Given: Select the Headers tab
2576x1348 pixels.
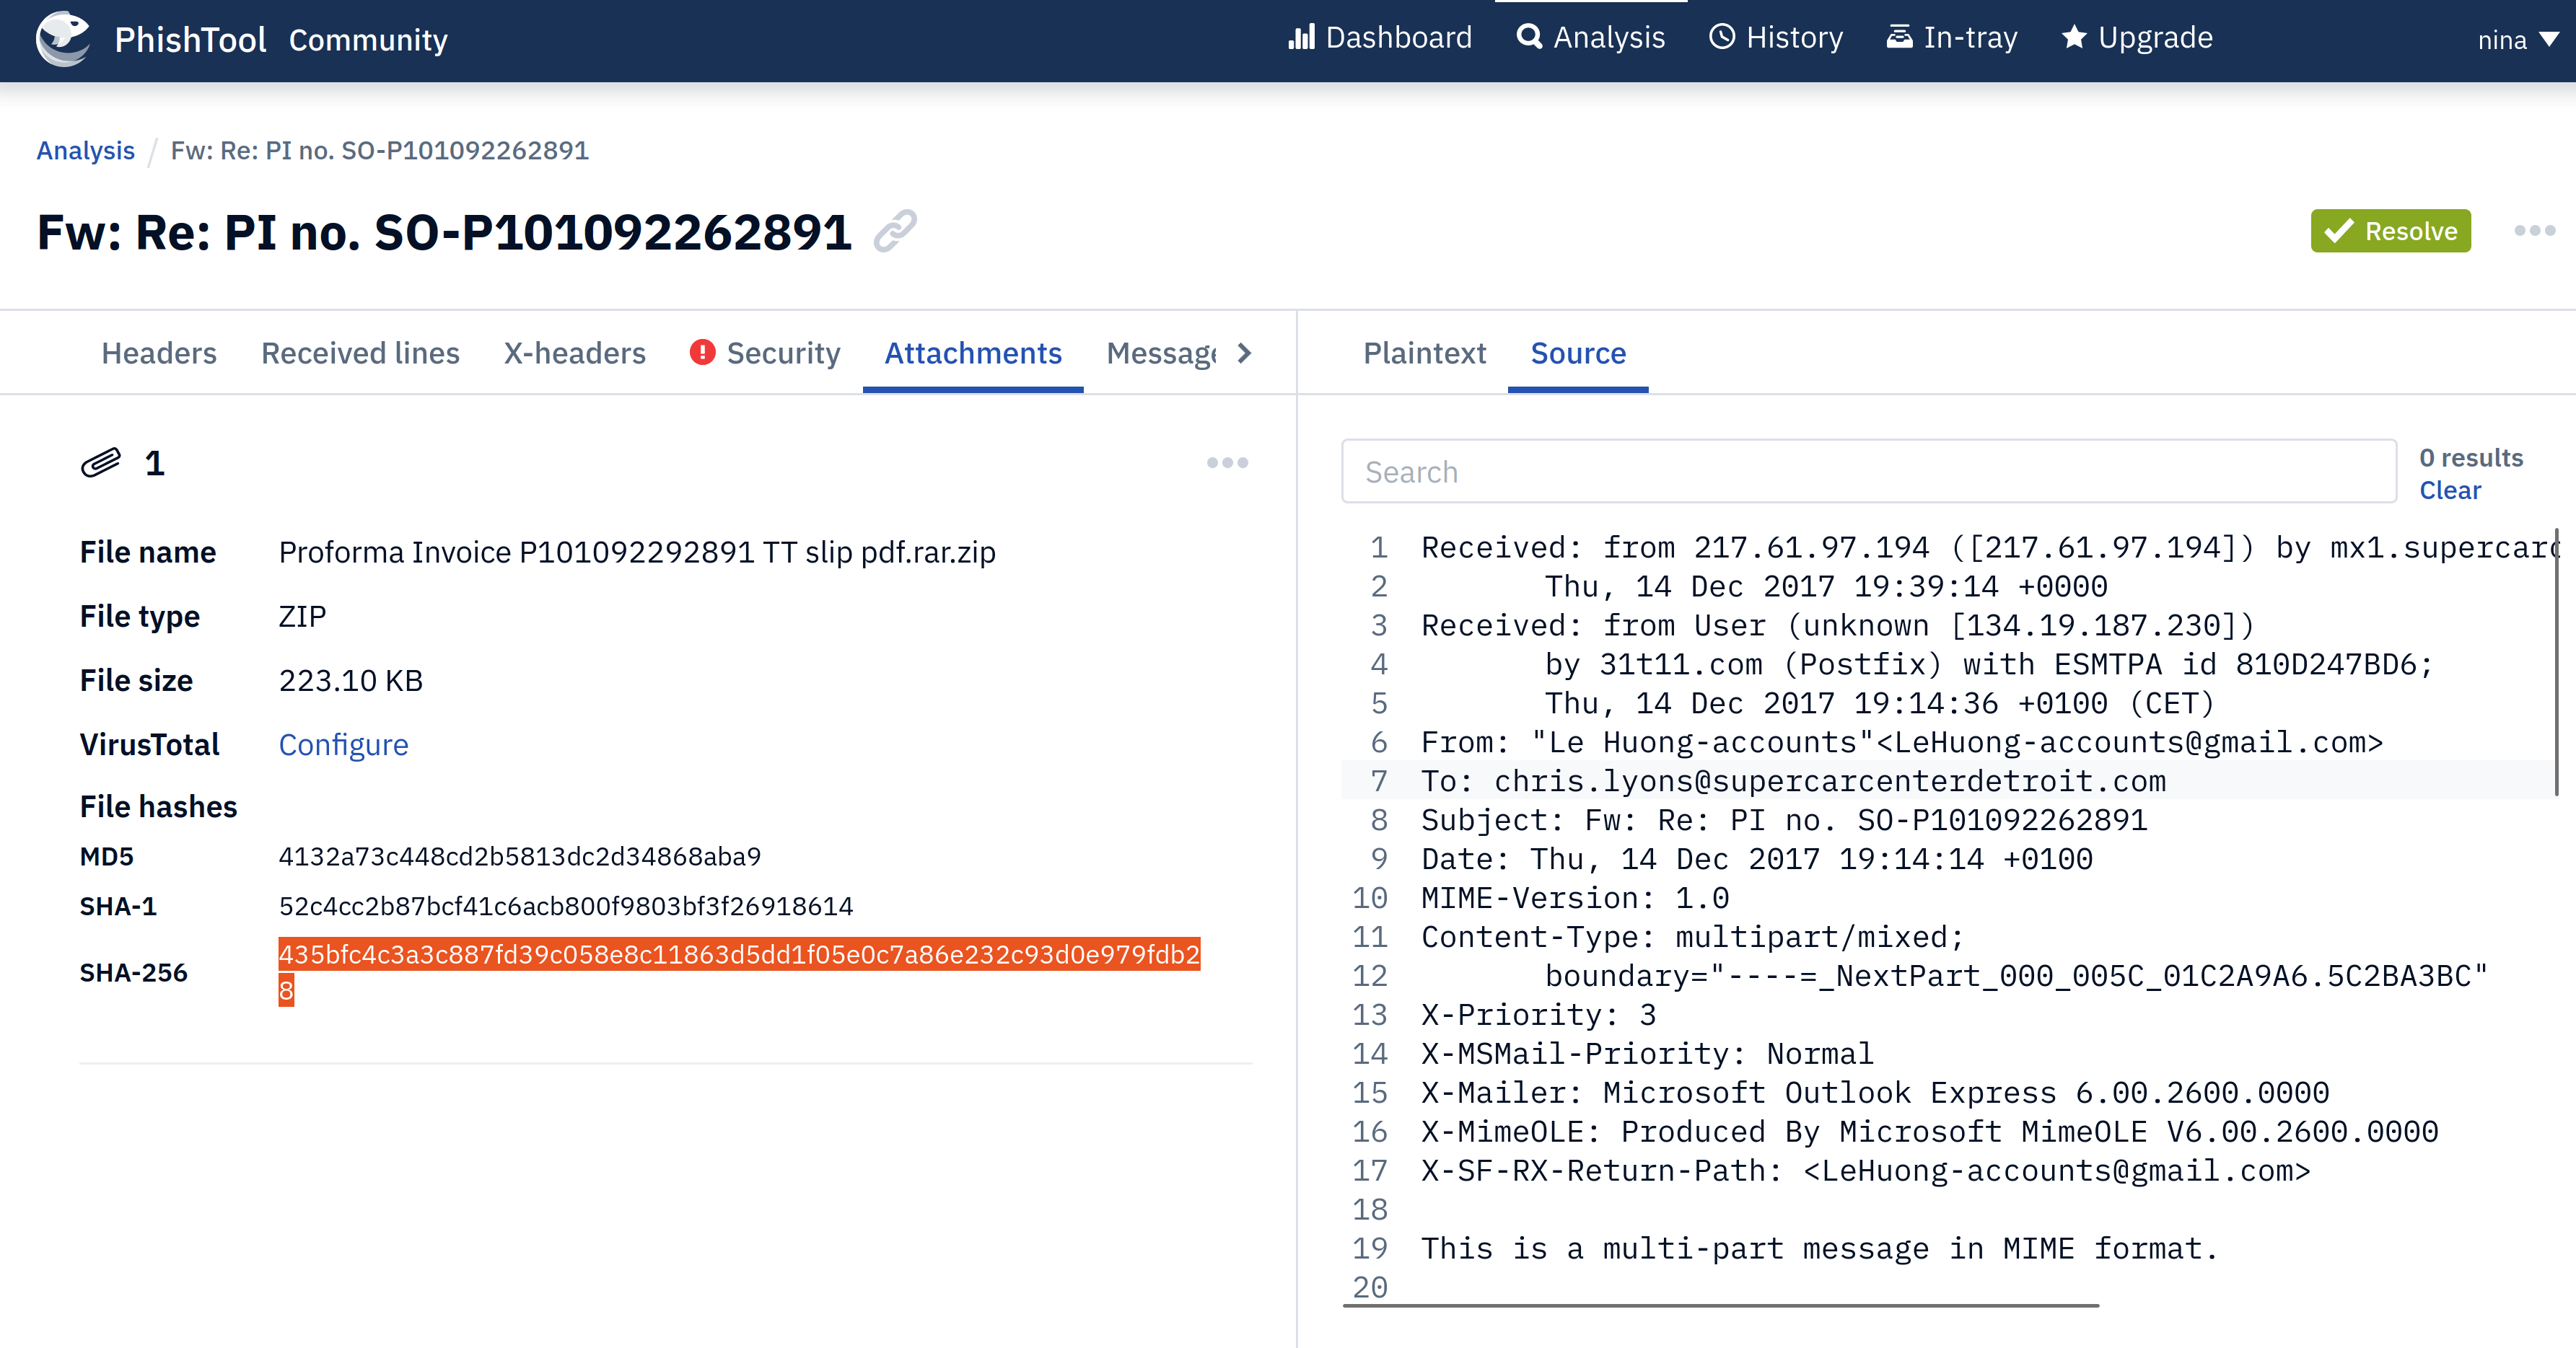Looking at the screenshot, I should [x=159, y=352].
